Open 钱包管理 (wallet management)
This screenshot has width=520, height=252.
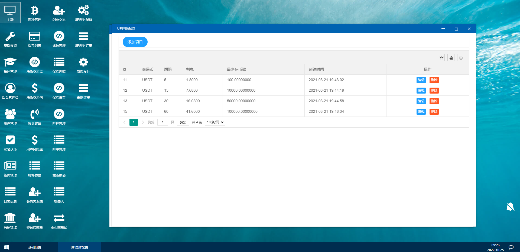pyautogui.click(x=59, y=39)
